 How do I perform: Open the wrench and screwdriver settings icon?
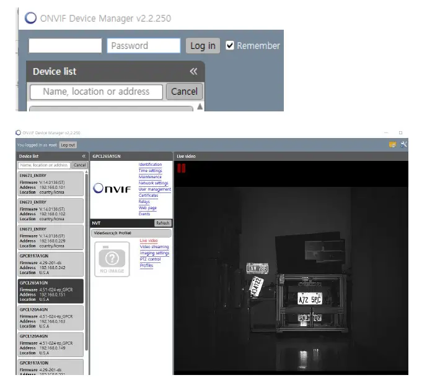403,145
